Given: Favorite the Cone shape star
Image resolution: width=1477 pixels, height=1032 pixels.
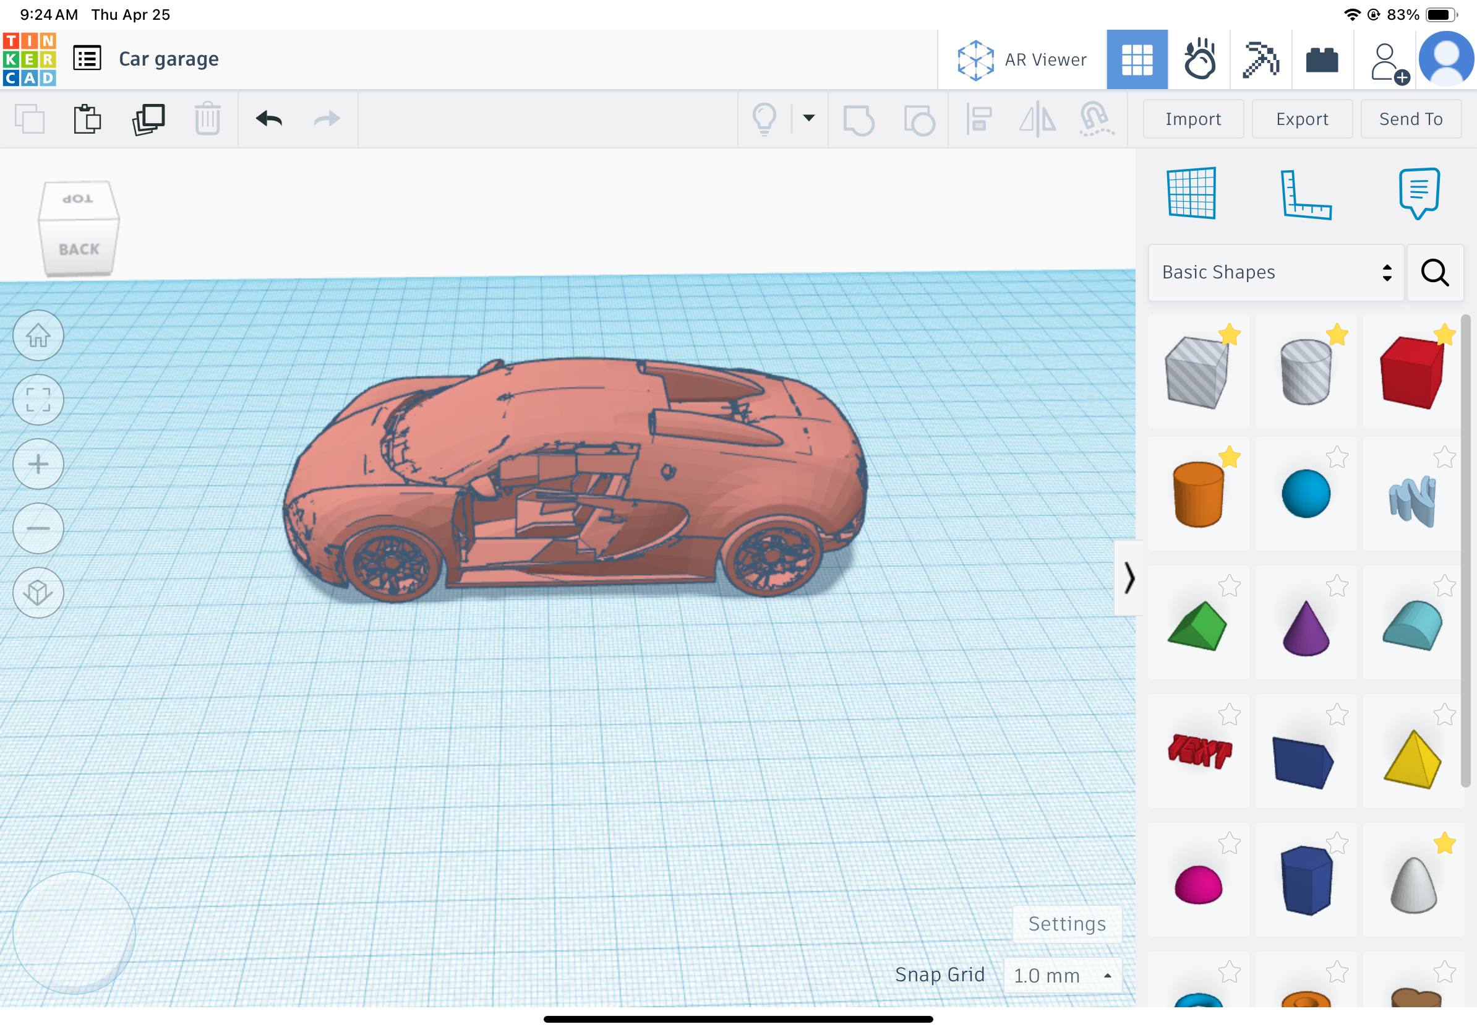Looking at the screenshot, I should click(x=1337, y=585).
